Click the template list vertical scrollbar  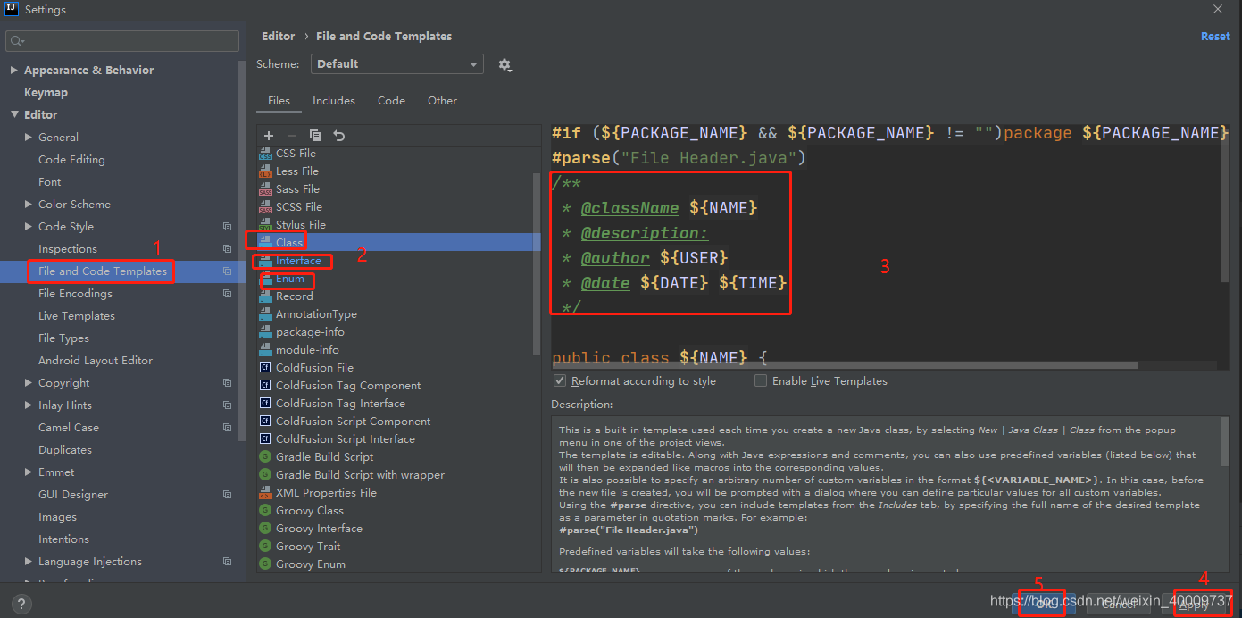537,263
